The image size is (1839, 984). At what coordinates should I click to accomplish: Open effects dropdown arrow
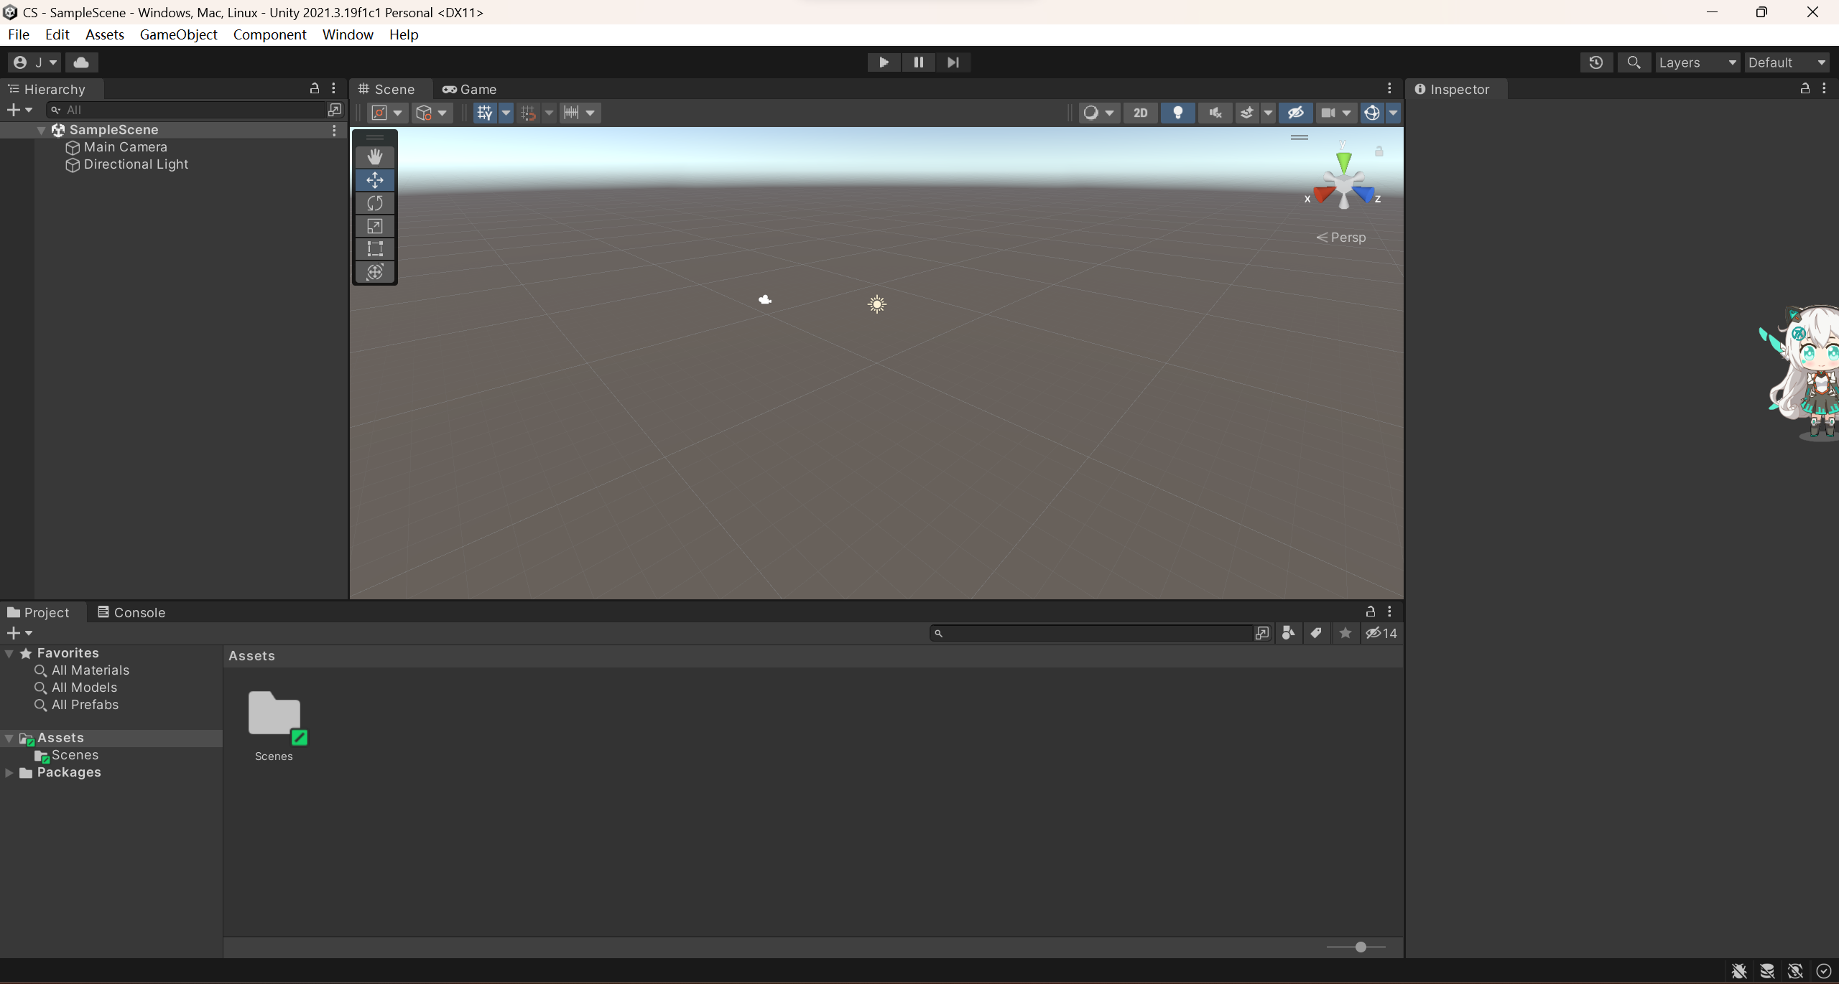tap(1268, 113)
